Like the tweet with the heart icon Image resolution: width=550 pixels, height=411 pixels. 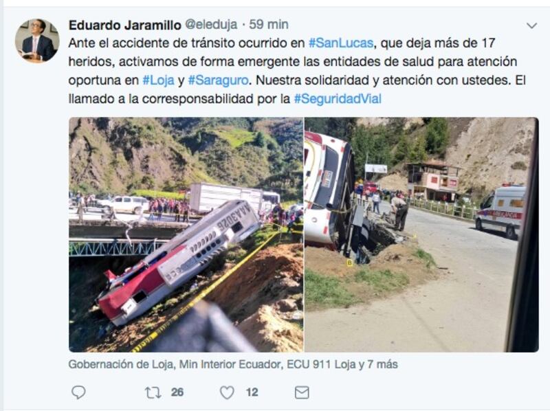coord(227,392)
